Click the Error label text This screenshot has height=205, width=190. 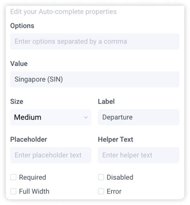click(114, 191)
